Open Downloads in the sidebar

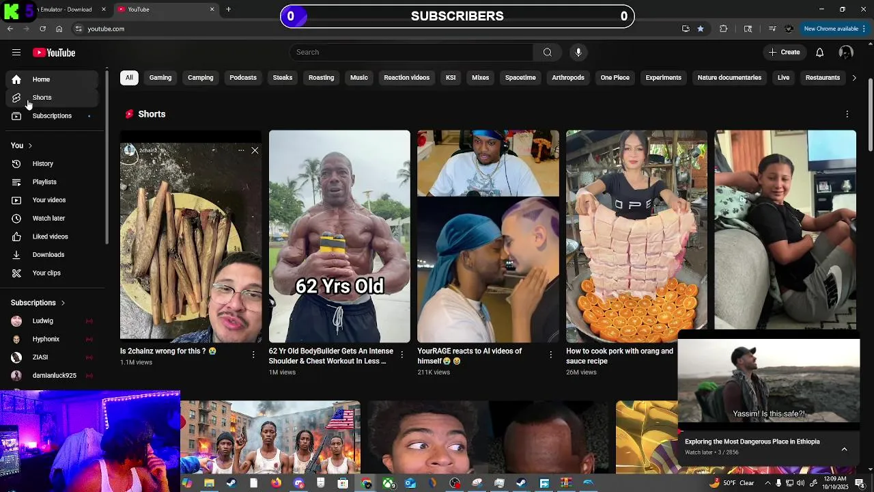(52, 255)
